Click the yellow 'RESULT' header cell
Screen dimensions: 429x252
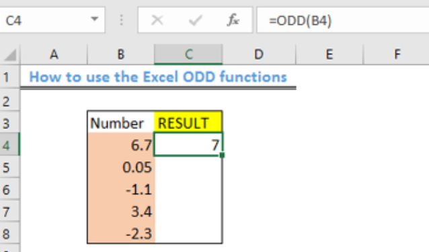tap(188, 122)
